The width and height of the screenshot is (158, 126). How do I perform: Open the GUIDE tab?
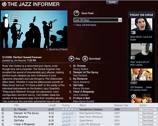[x=112, y=2]
